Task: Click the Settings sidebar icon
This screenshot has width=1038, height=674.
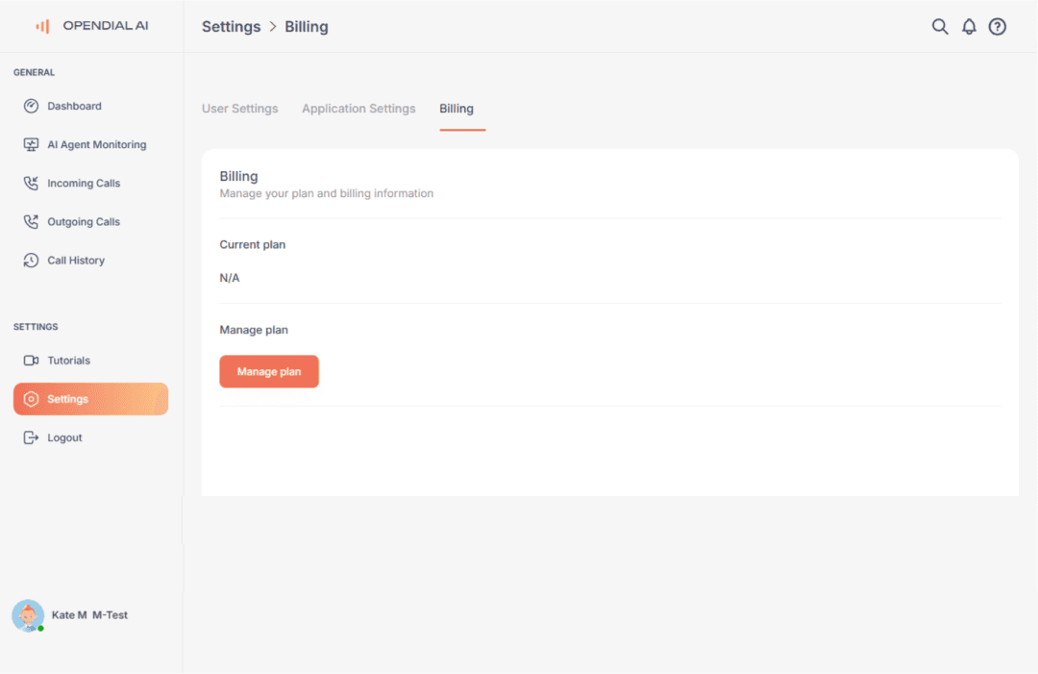Action: click(31, 398)
